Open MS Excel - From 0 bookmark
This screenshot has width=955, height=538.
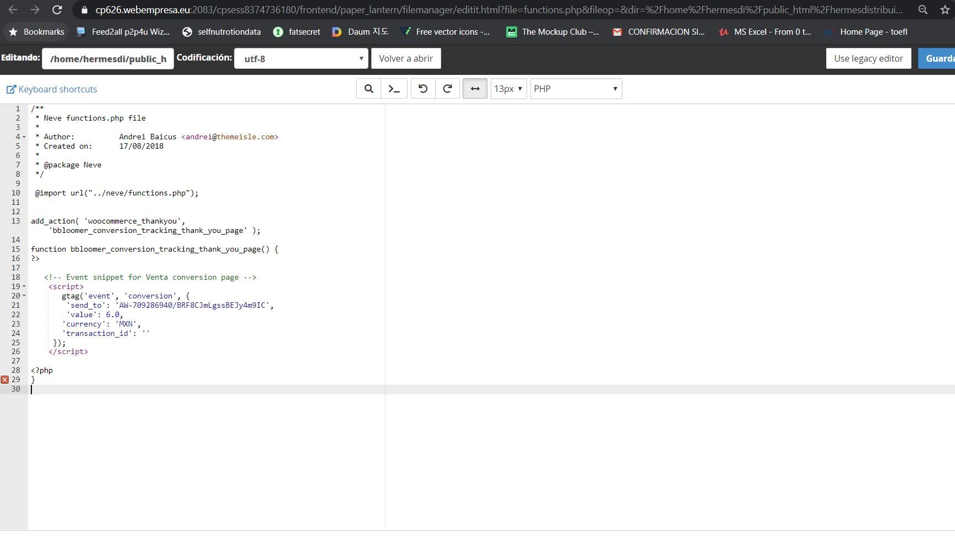point(765,32)
